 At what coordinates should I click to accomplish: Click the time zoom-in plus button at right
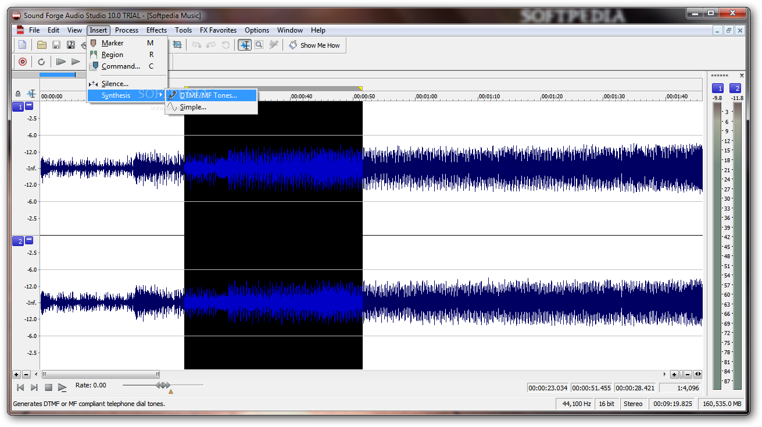point(674,375)
